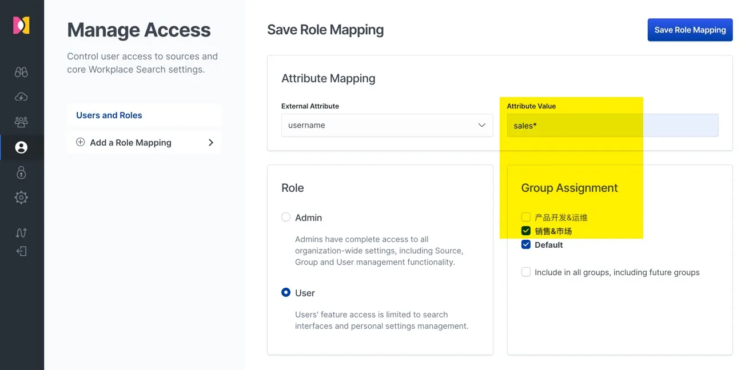
Task: Click the logout door icon in the sidebar
Action: pyautogui.click(x=21, y=251)
